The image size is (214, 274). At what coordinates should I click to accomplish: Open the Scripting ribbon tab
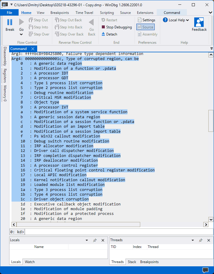[x=107, y=13]
